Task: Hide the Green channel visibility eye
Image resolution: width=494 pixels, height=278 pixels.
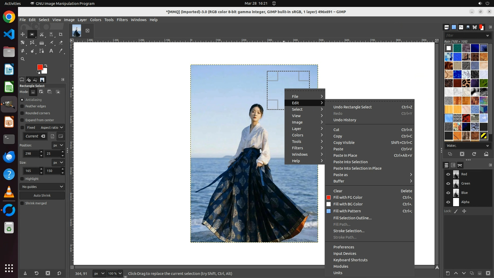Action: [x=448, y=184]
